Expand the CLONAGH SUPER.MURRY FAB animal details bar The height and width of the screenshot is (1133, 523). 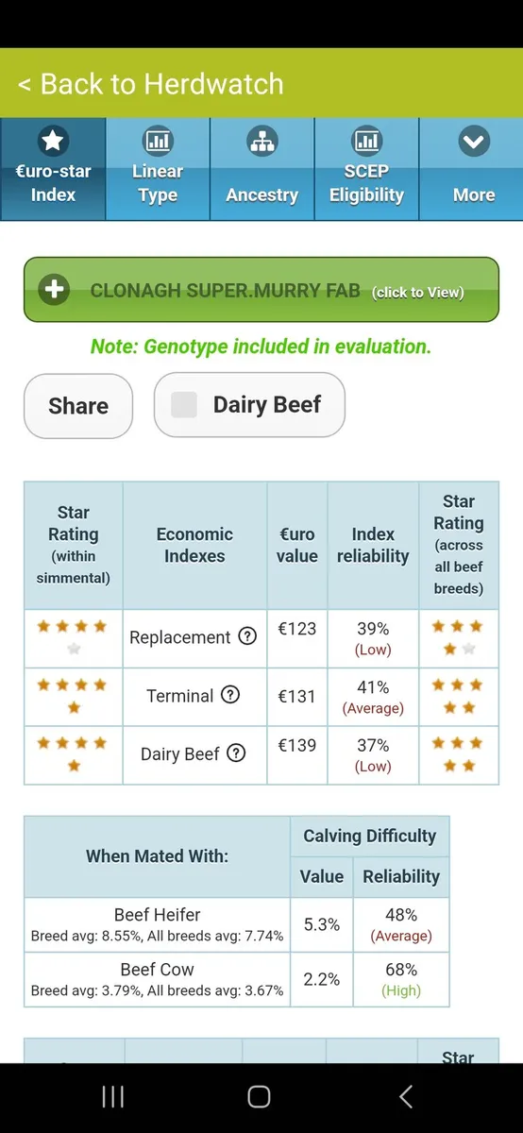(x=261, y=290)
